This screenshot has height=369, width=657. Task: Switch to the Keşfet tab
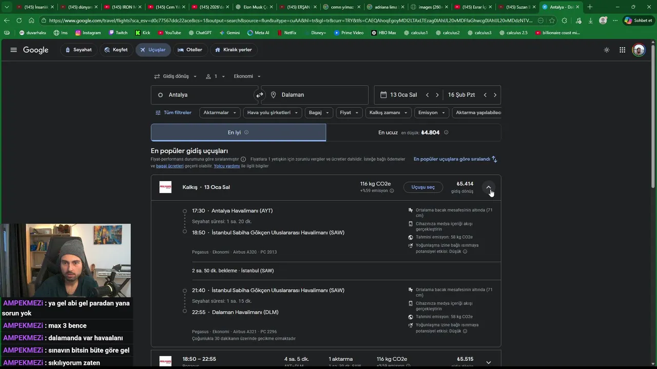click(116, 50)
